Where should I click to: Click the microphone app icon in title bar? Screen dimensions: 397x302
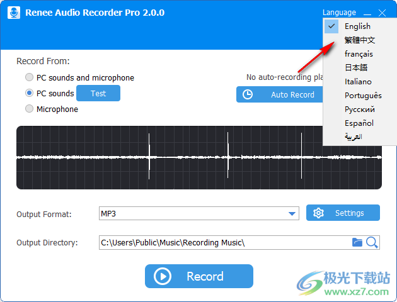click(14, 13)
